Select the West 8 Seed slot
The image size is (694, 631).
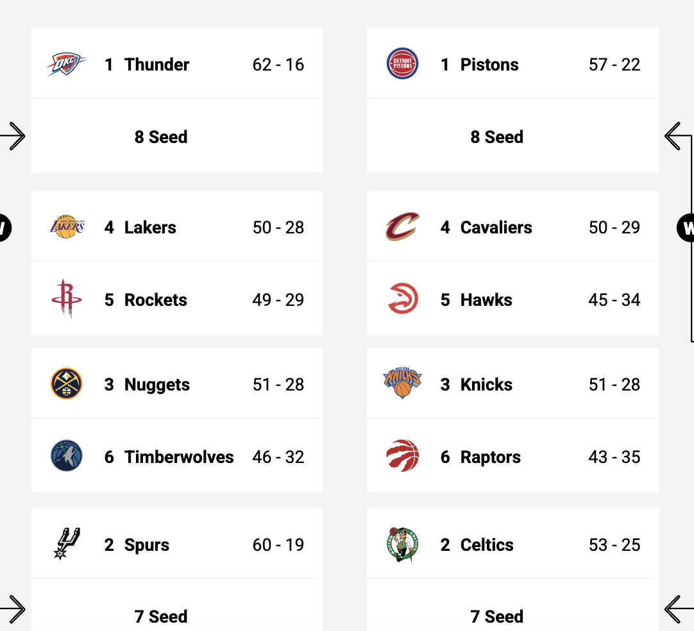pyautogui.click(x=161, y=137)
